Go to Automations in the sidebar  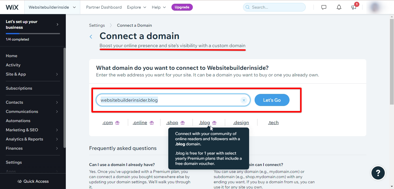(x=18, y=121)
